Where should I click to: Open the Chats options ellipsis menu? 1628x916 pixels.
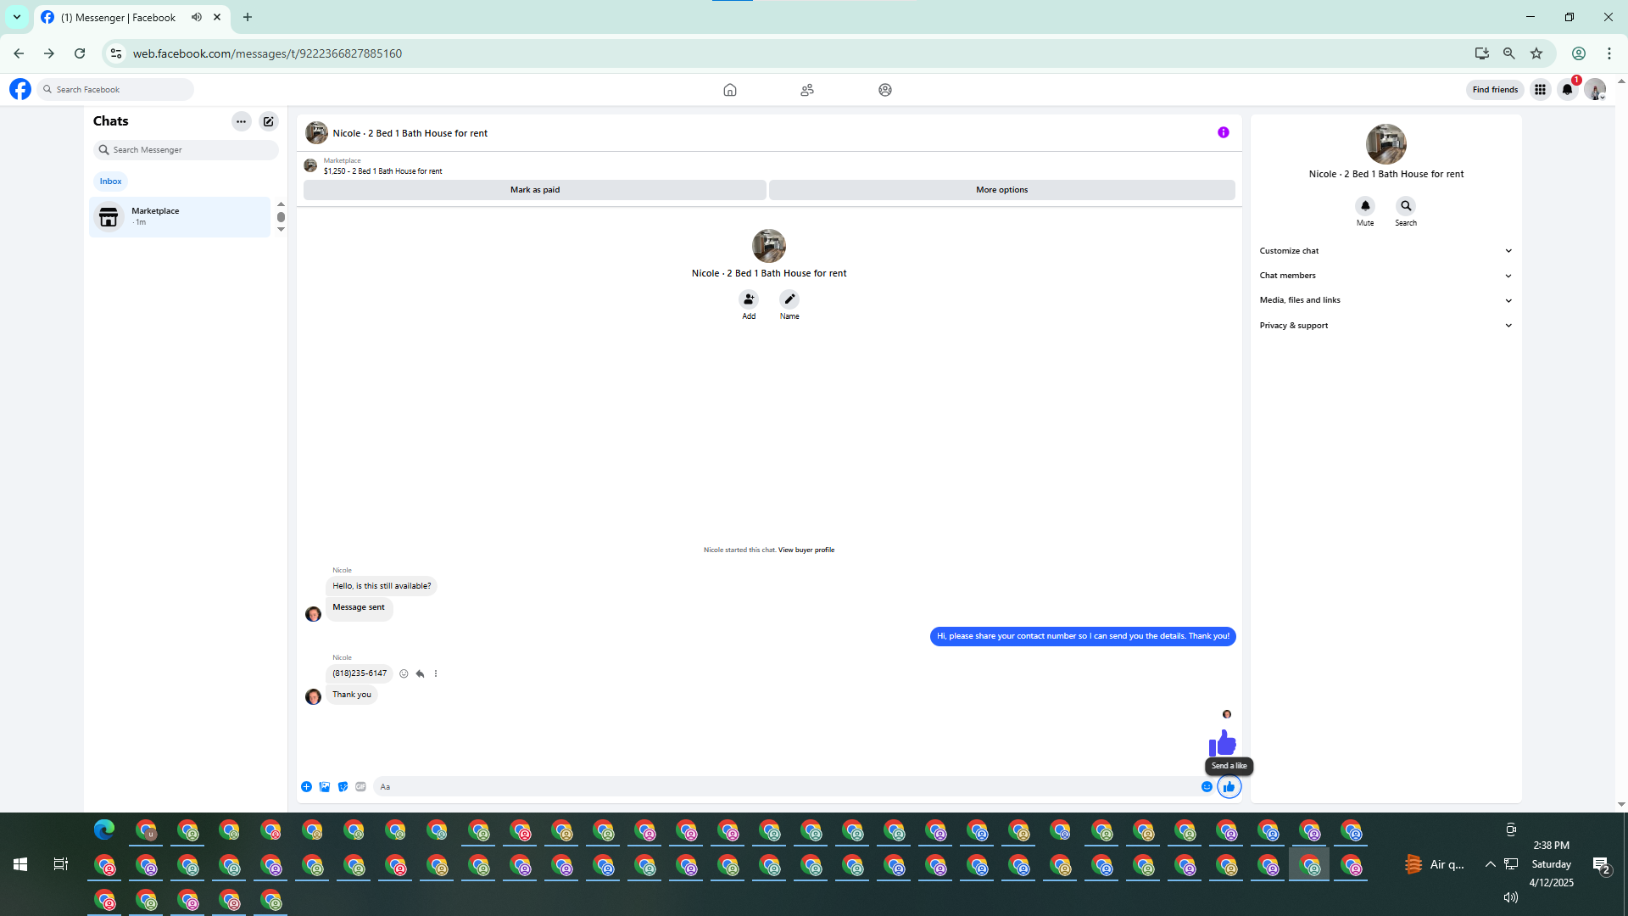242,121
